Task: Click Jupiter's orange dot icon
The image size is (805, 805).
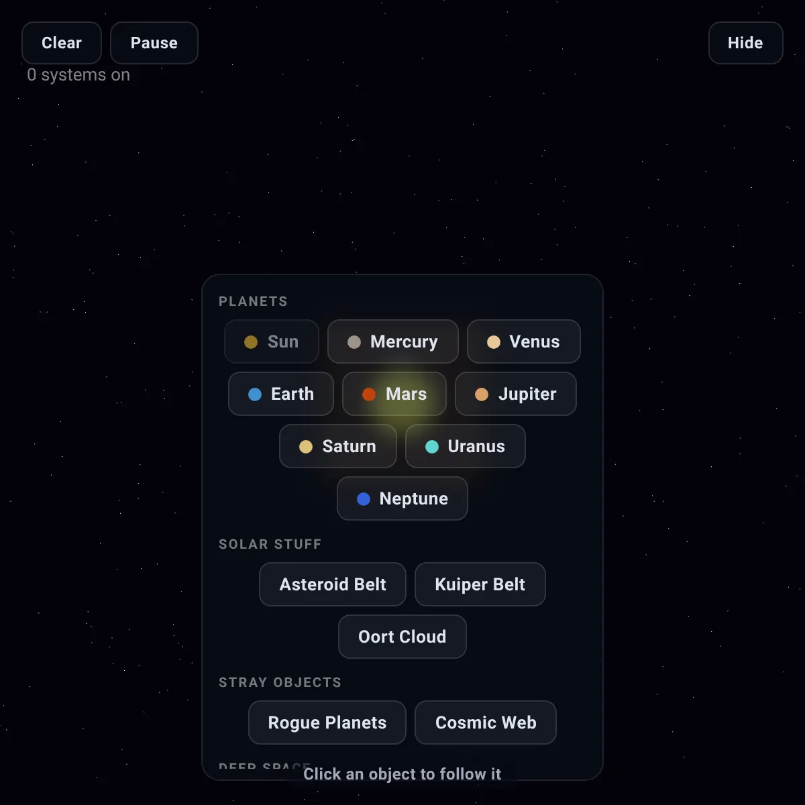Action: (482, 394)
